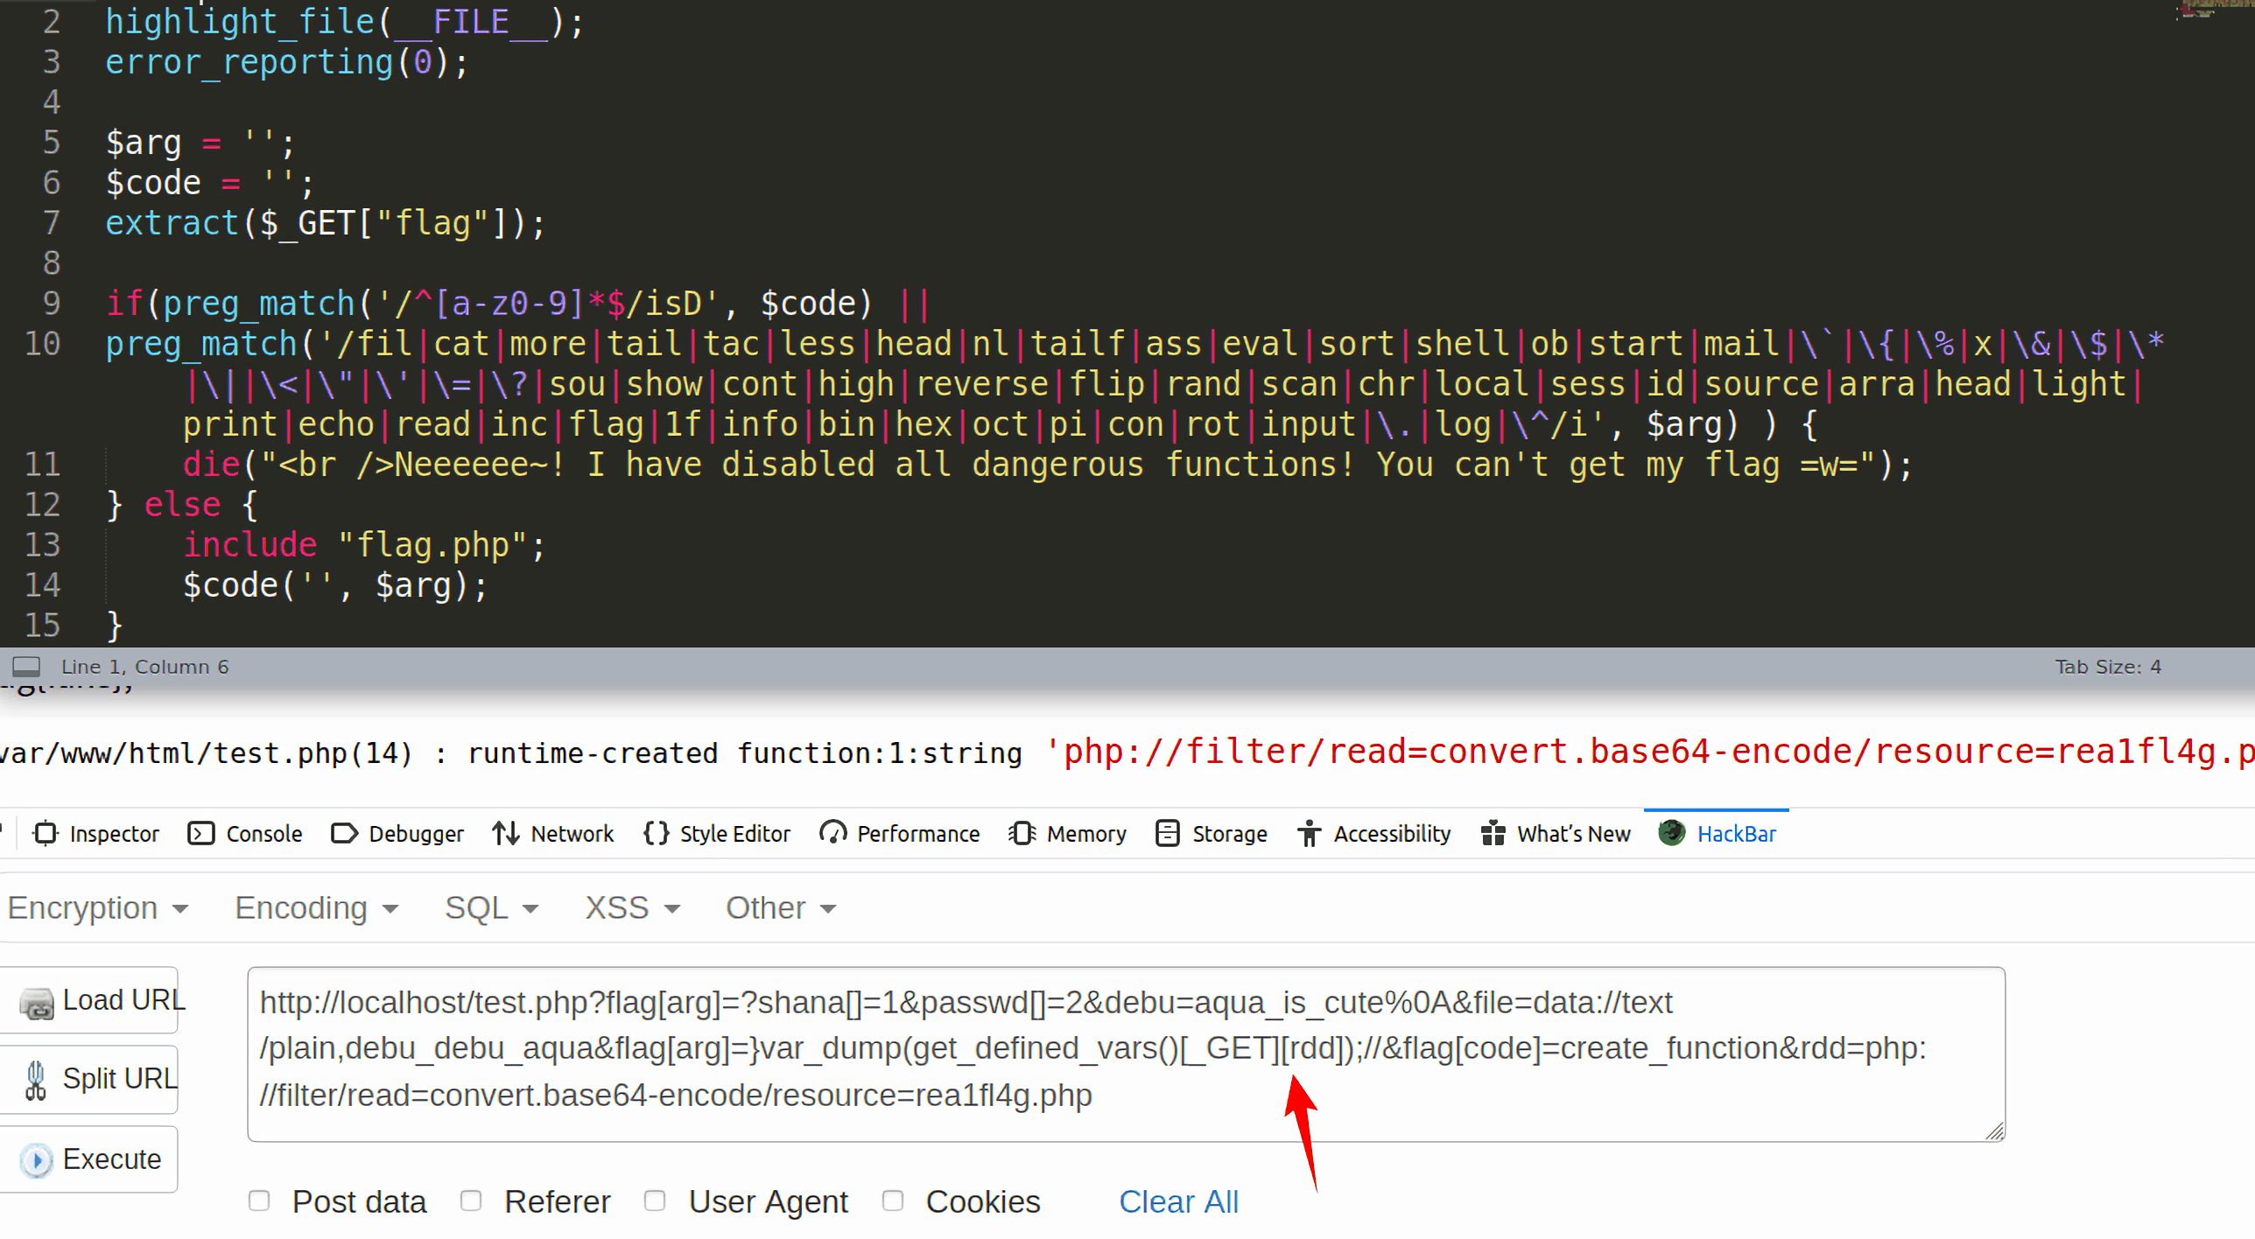This screenshot has width=2255, height=1239.
Task: Click the Console panel icon
Action: pyautogui.click(x=201, y=833)
